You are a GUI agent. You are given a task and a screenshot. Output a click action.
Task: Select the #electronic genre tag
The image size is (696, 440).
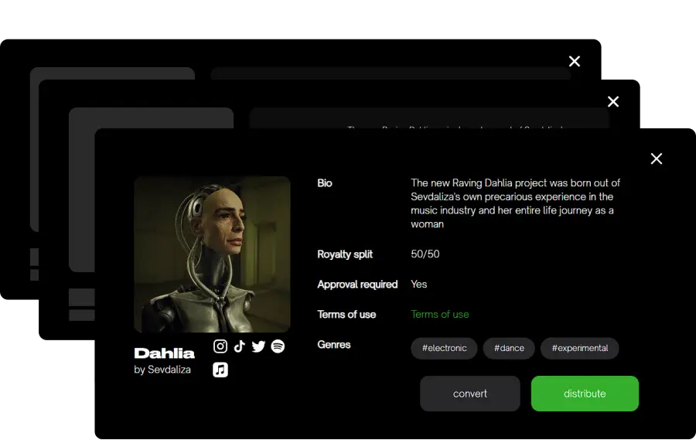pos(444,348)
